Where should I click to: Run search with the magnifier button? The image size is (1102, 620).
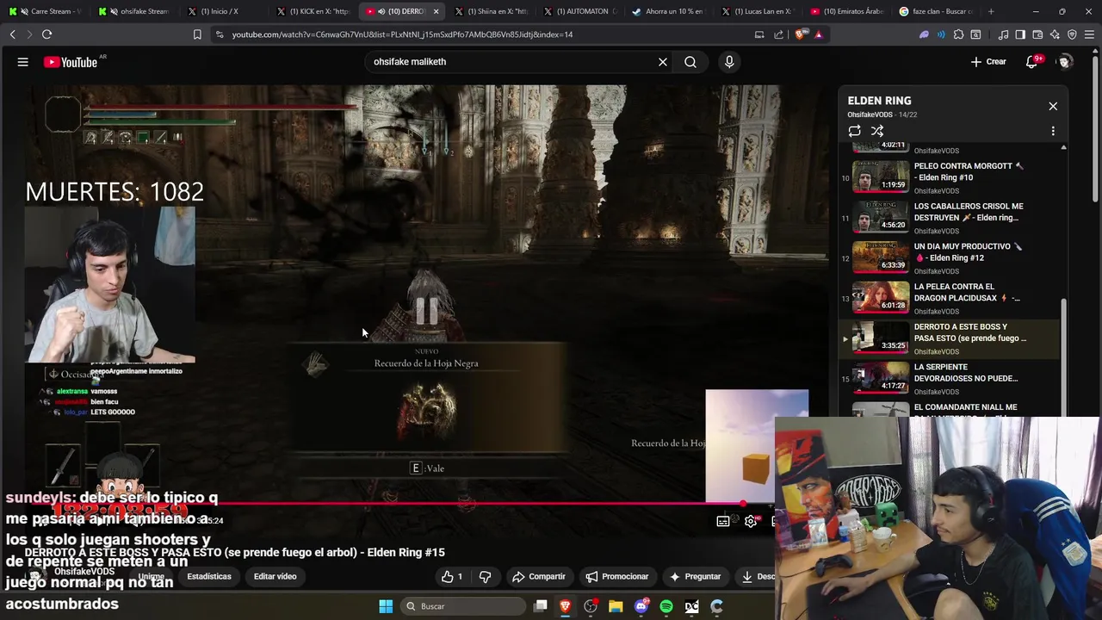click(x=690, y=62)
